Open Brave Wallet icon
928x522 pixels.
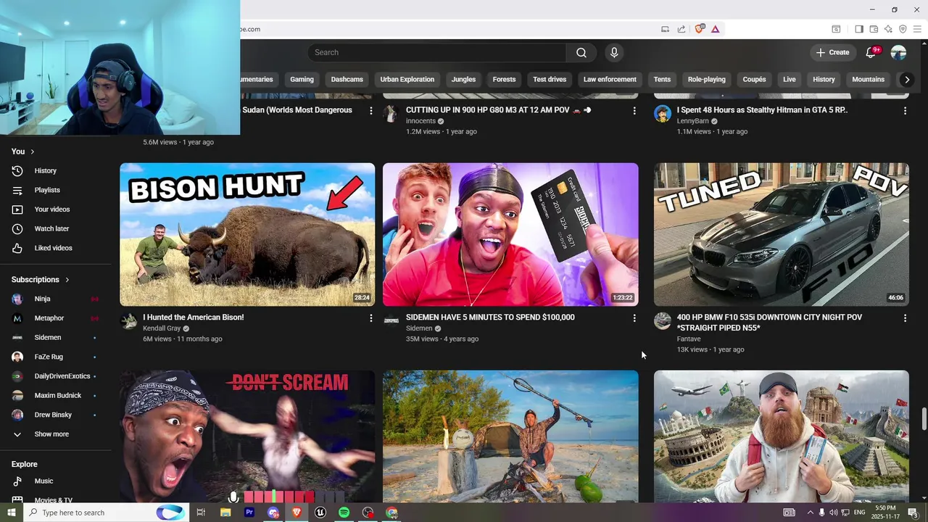[874, 29]
